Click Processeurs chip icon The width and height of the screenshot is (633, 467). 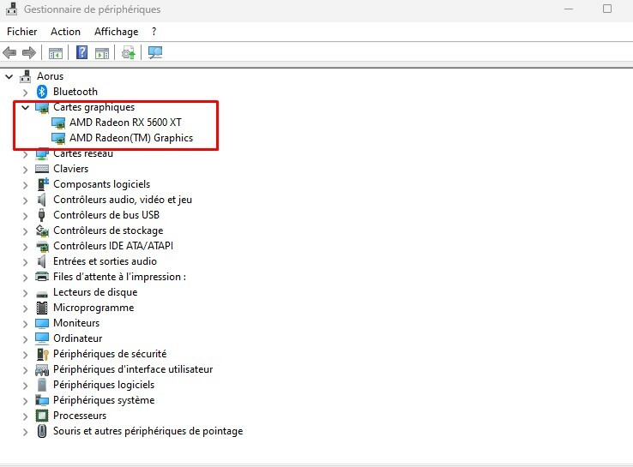42,416
